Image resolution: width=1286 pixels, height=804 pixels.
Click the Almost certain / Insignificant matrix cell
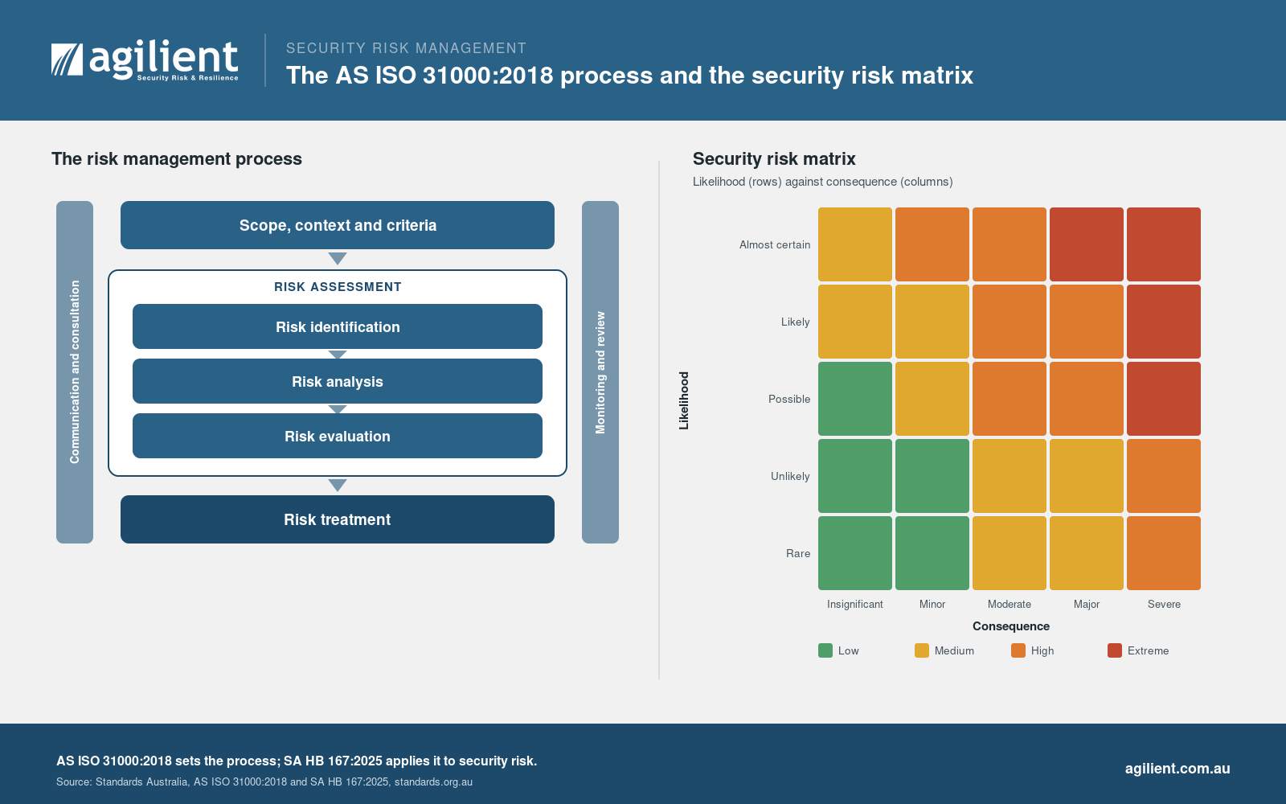(x=855, y=244)
